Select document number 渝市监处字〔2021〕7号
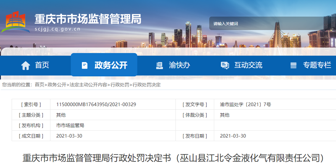The image size is (336, 167). (245, 105)
